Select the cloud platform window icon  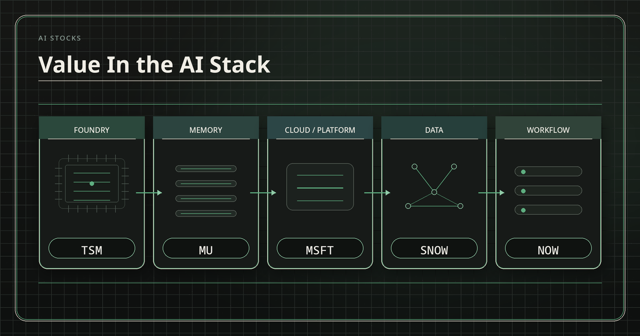[320, 187]
